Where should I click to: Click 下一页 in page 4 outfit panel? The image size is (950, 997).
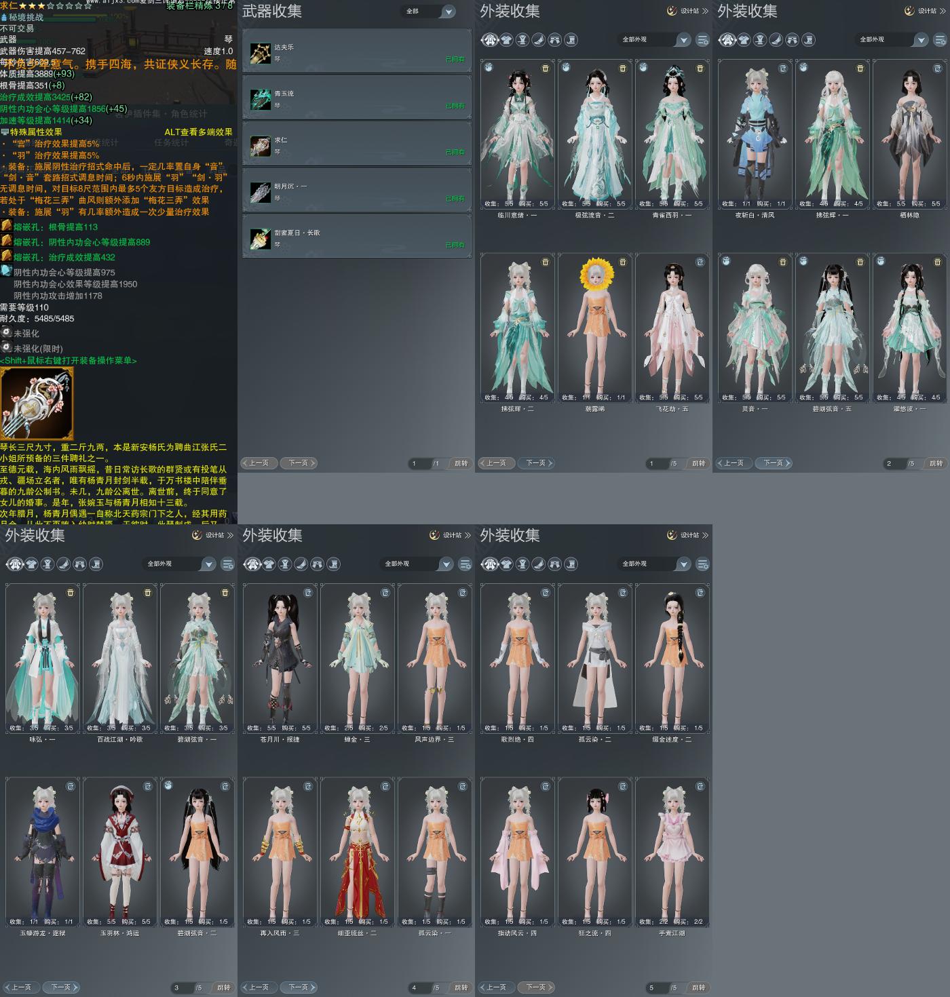click(299, 988)
